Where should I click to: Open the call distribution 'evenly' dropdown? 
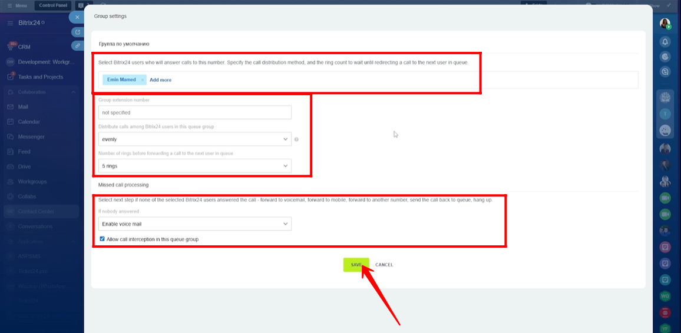[194, 139]
